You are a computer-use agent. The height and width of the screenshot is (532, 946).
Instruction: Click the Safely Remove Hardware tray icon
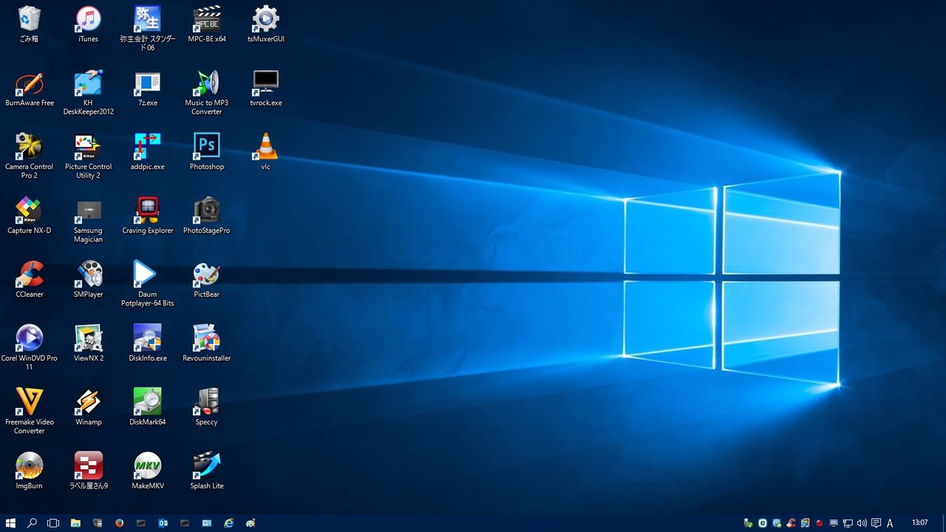pyautogui.click(x=748, y=523)
